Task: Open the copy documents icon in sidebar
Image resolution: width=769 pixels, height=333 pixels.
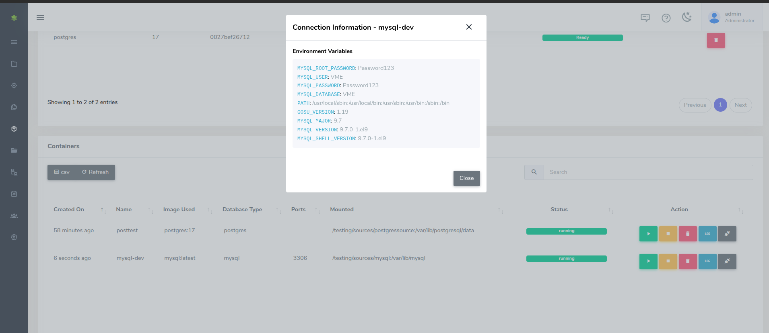Action: pos(14,107)
